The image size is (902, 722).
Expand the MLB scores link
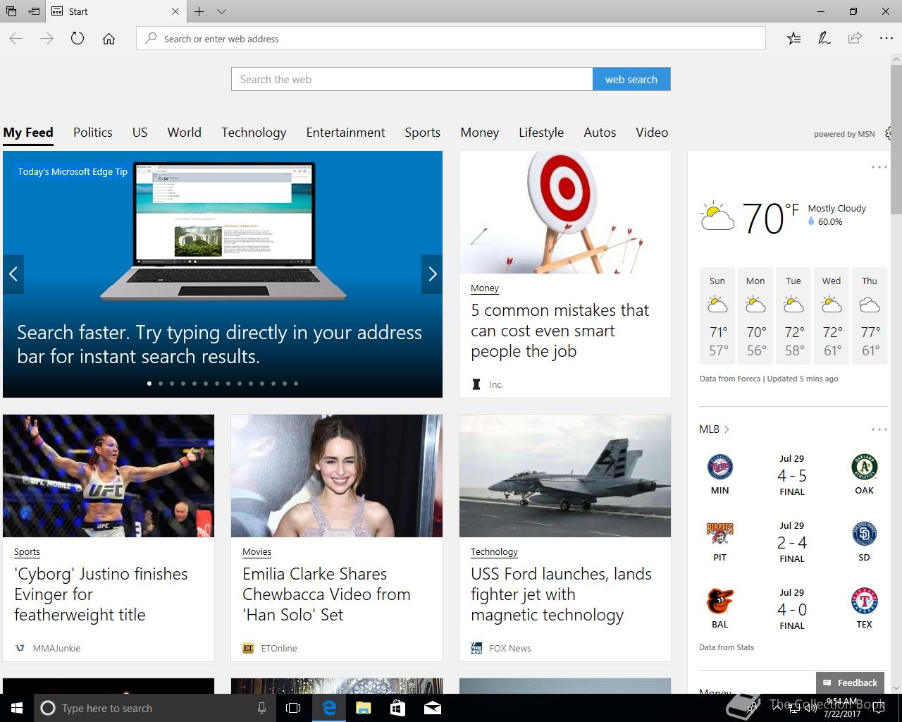[x=714, y=429]
